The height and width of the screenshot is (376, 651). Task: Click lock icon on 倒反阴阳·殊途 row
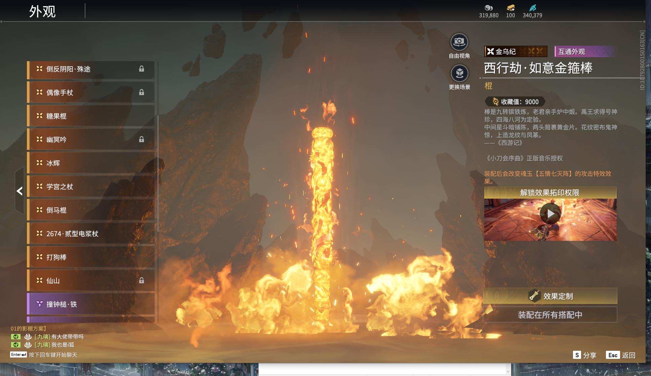pos(142,69)
